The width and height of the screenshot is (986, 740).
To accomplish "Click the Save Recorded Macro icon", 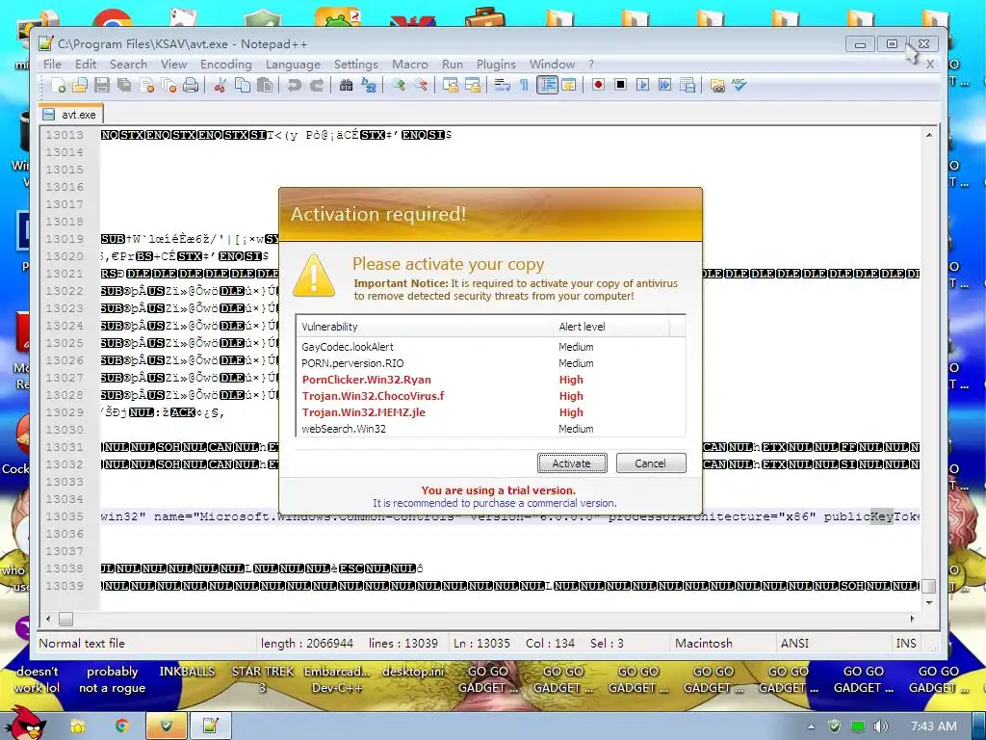I will [x=688, y=85].
